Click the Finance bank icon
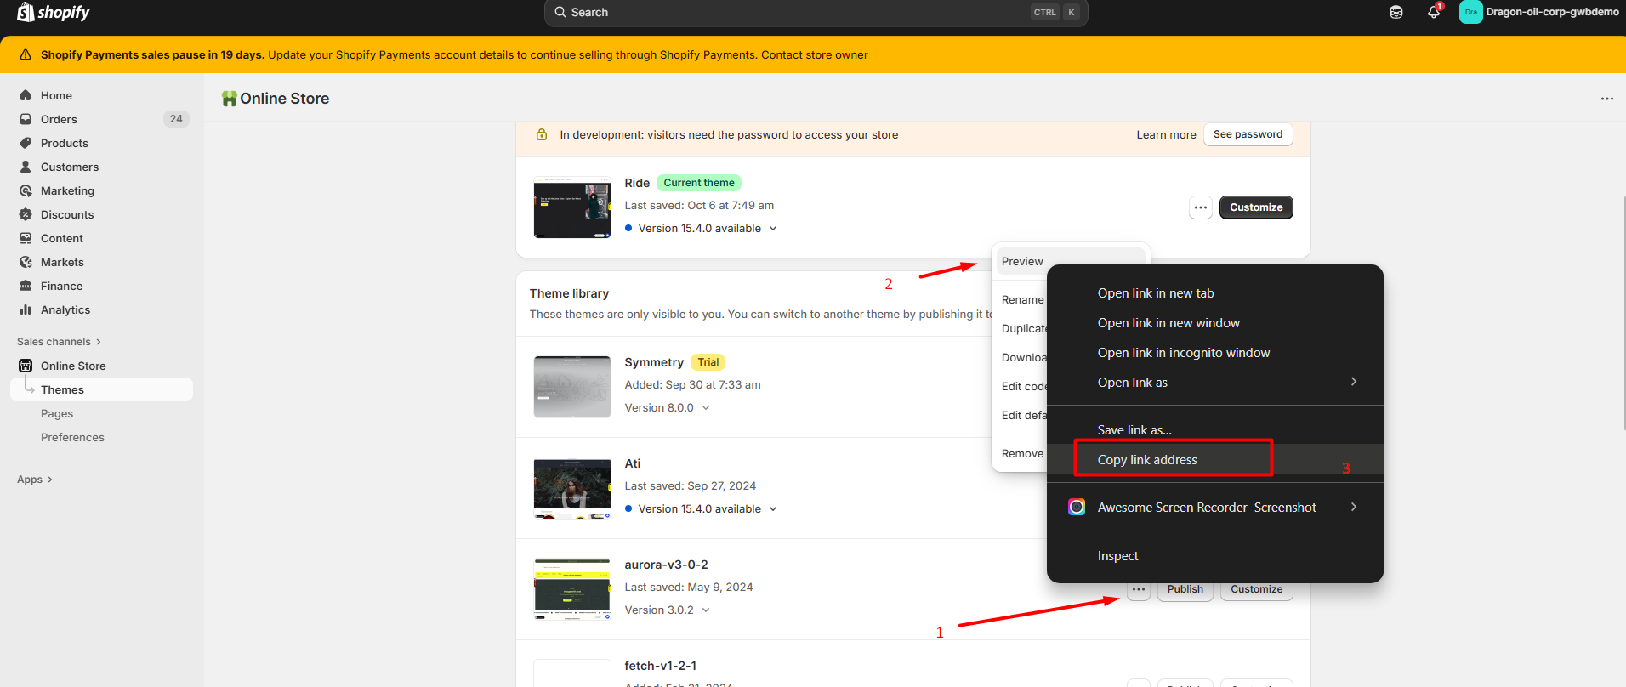Image resolution: width=1626 pixels, height=687 pixels. click(26, 286)
